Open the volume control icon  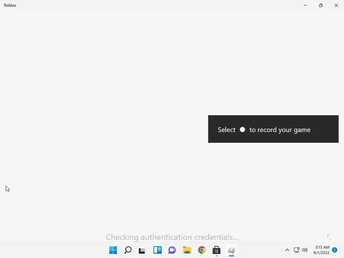pos(304,250)
